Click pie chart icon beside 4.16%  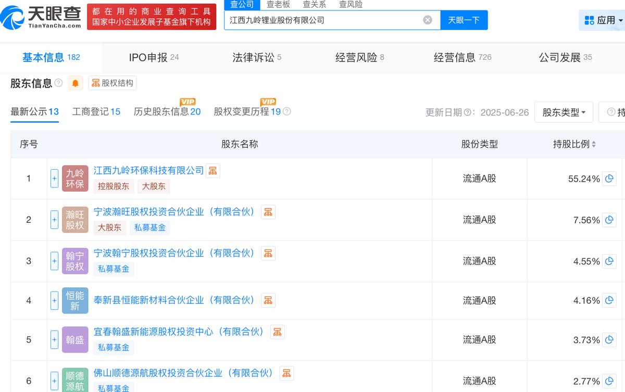[x=609, y=300]
